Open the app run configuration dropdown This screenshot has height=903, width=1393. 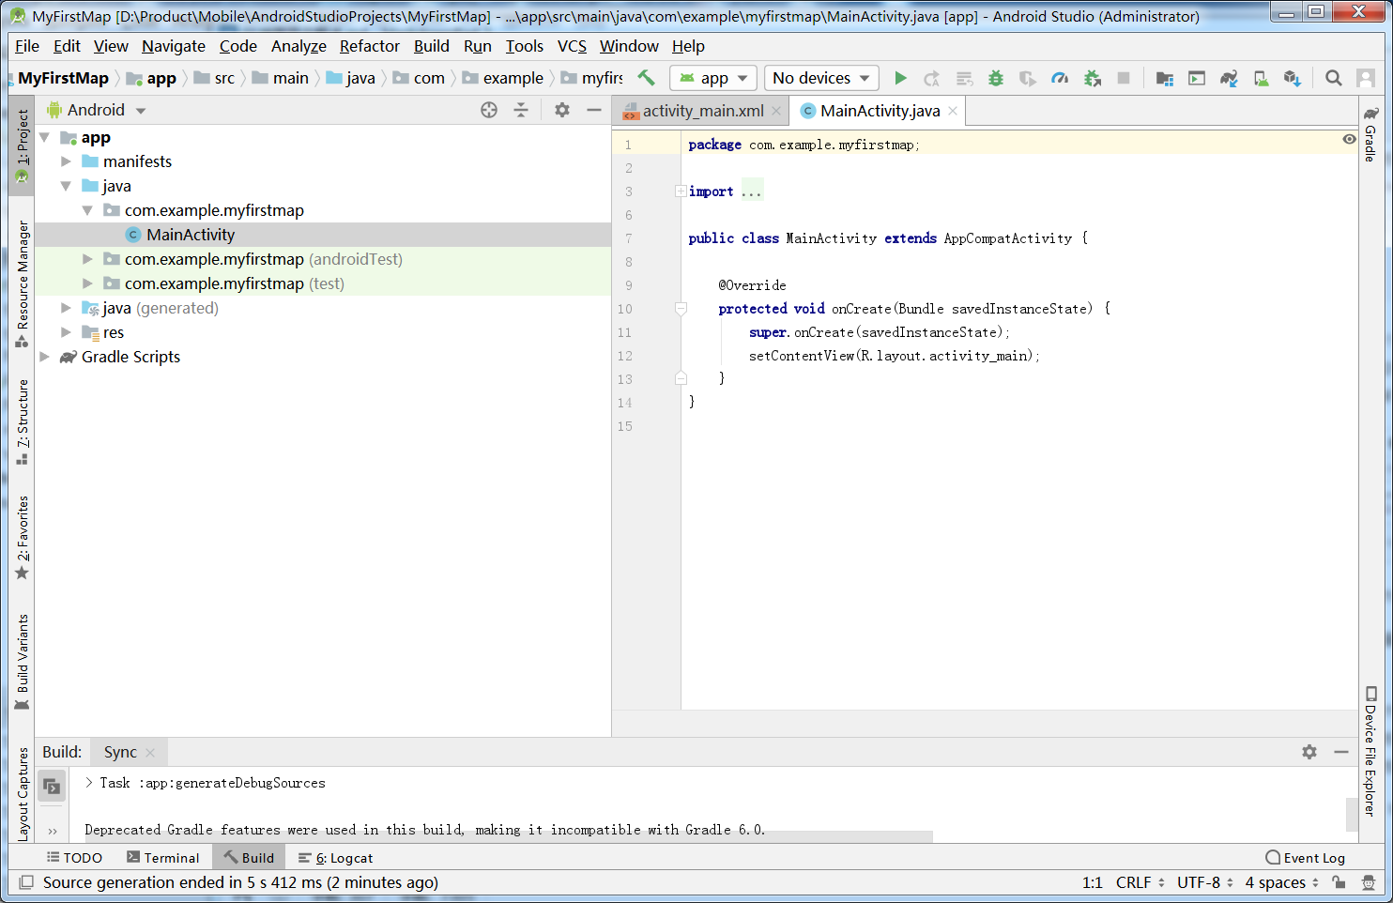tap(712, 78)
